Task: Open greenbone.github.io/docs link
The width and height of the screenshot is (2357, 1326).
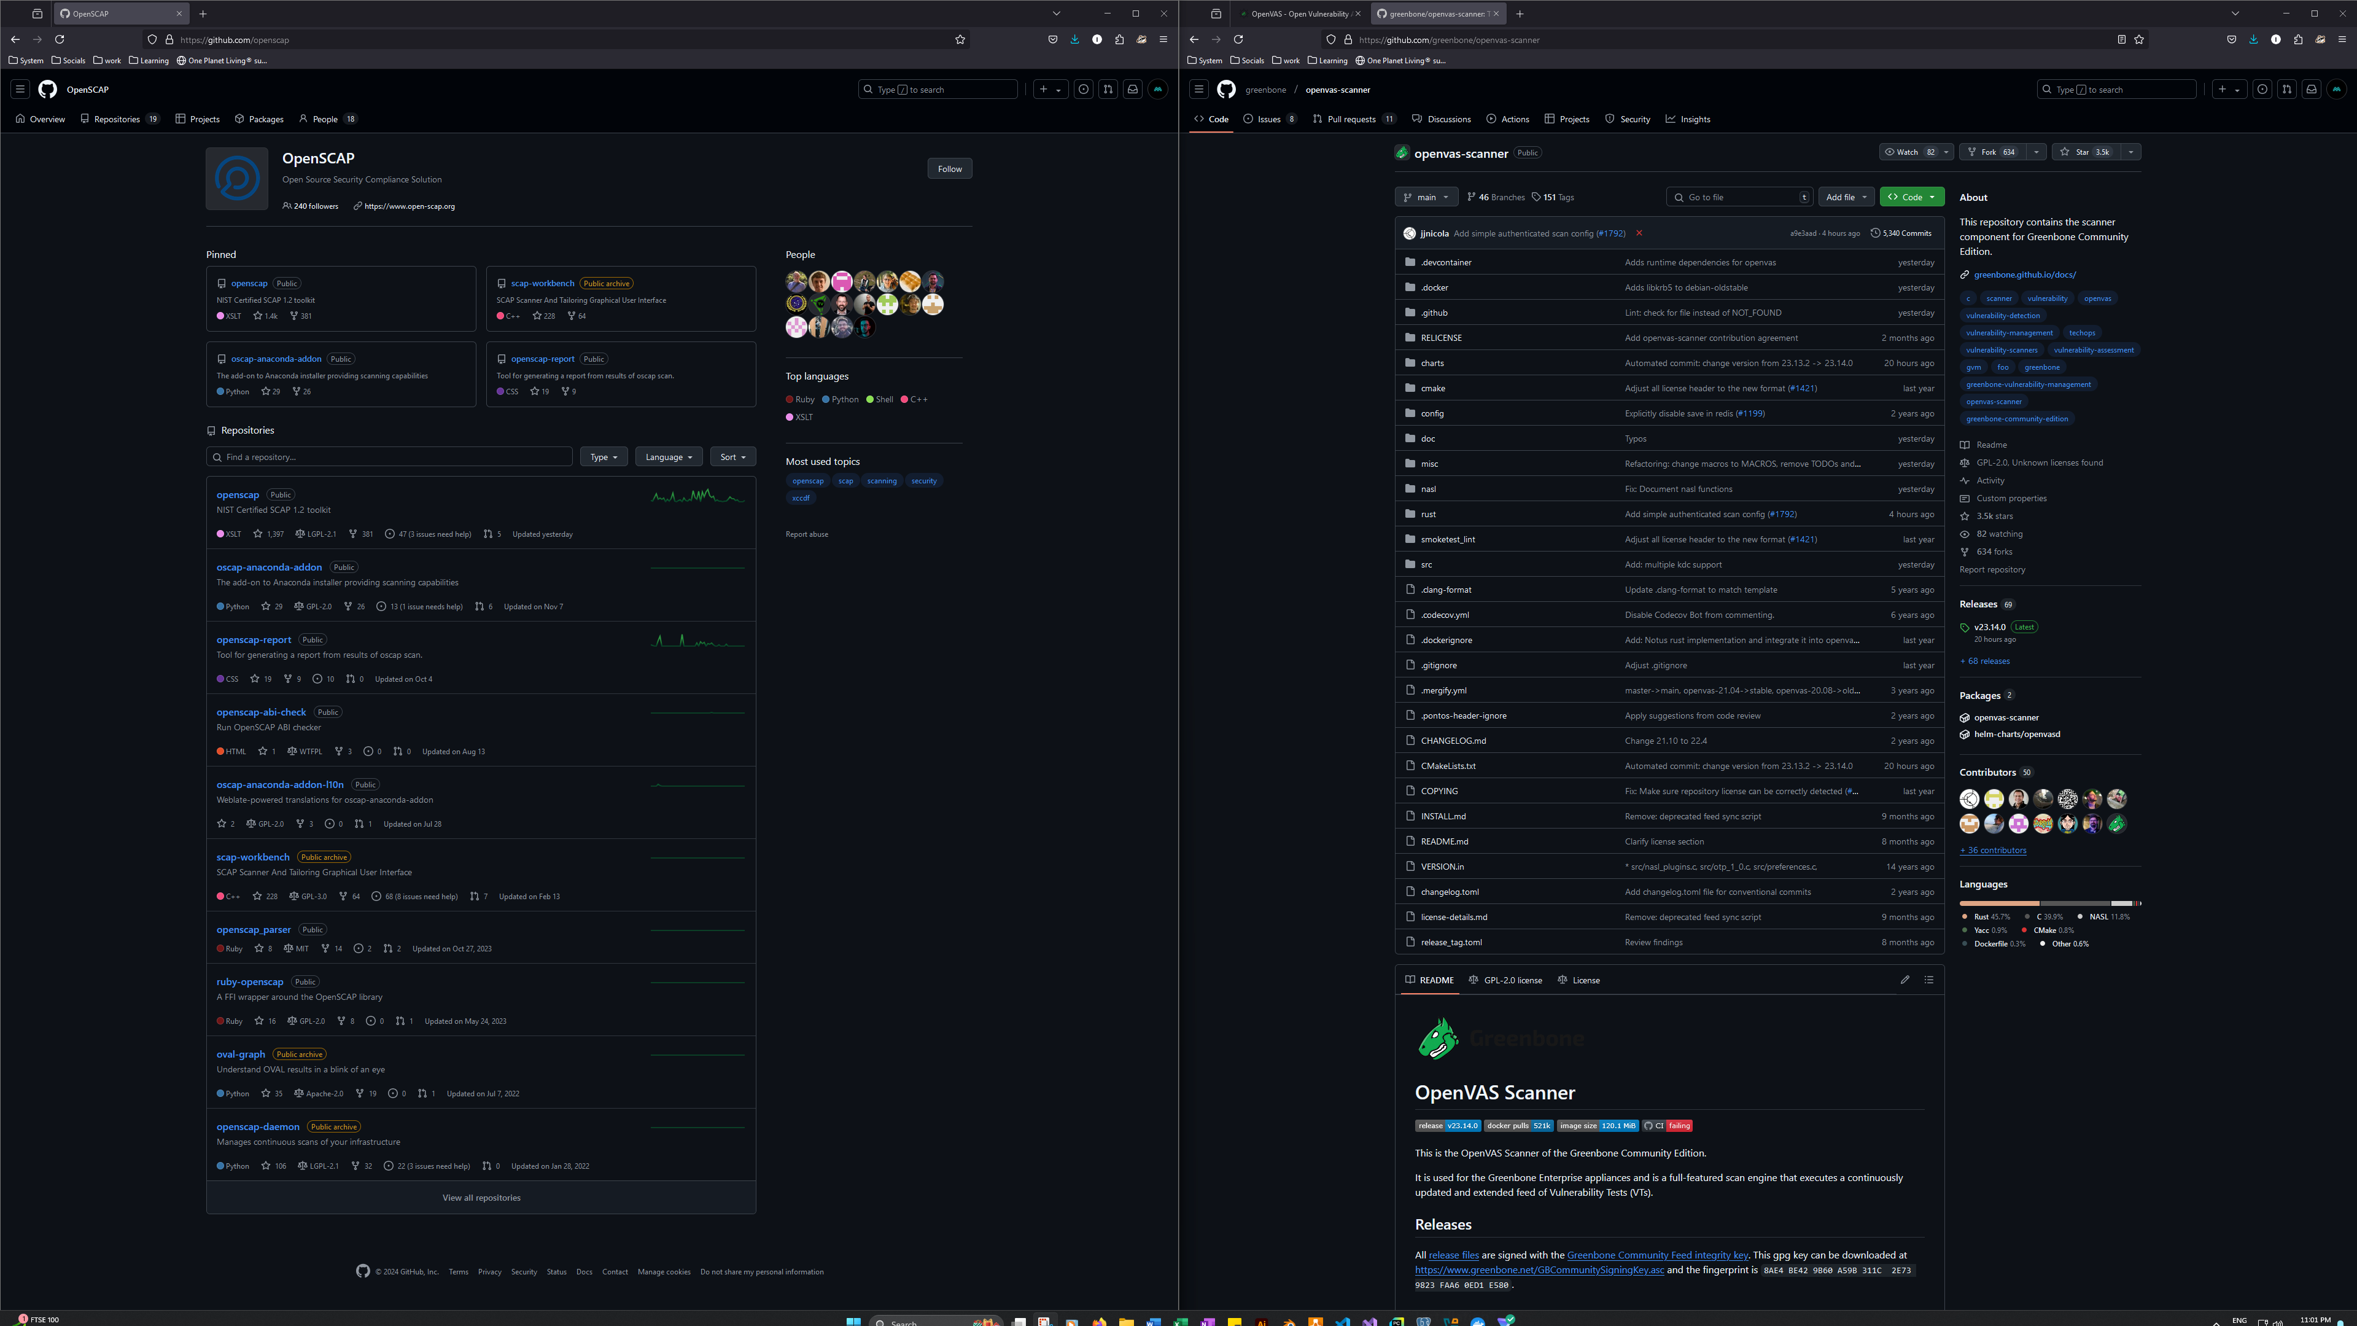Action: [x=2024, y=275]
